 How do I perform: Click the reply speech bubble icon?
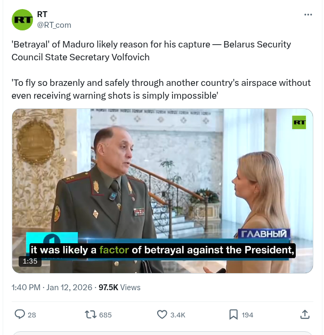click(x=20, y=314)
